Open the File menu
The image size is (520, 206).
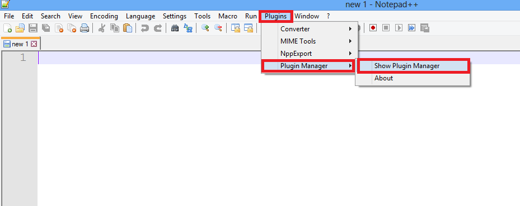coord(9,16)
